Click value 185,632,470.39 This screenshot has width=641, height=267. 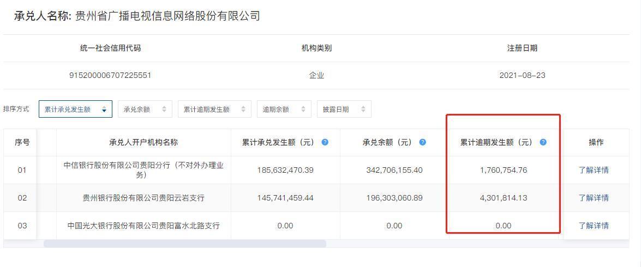point(285,170)
